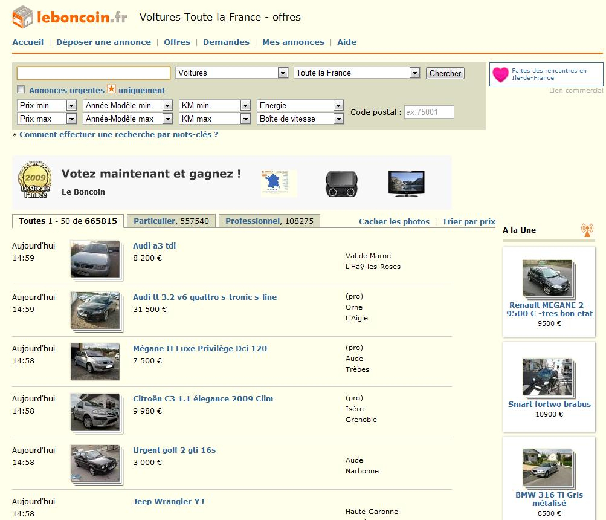
Task: Click the orange RSS feed icon
Action: tap(587, 230)
